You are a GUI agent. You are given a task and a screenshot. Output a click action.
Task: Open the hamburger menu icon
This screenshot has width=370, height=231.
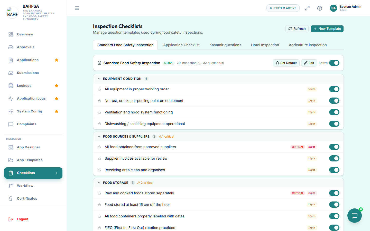77,8
